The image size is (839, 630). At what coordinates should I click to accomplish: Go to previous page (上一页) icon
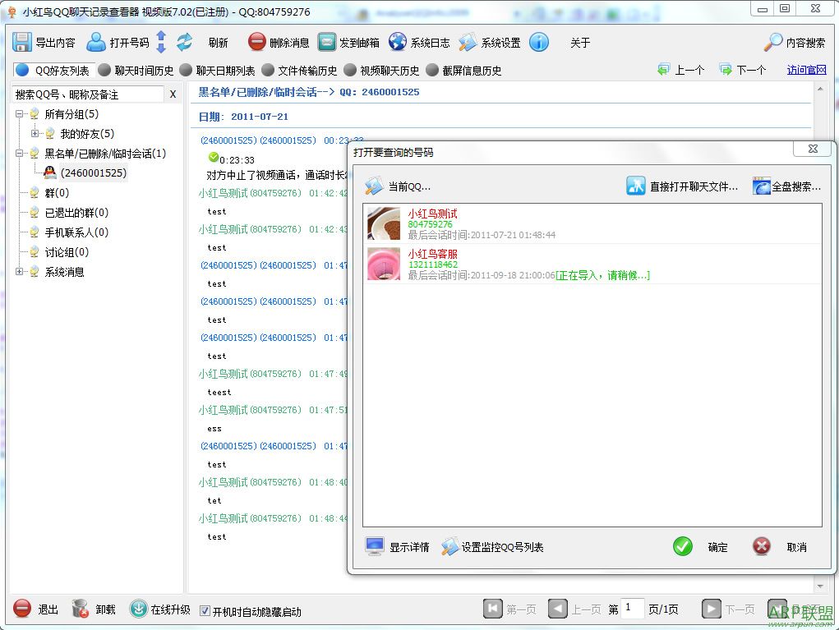point(557,609)
